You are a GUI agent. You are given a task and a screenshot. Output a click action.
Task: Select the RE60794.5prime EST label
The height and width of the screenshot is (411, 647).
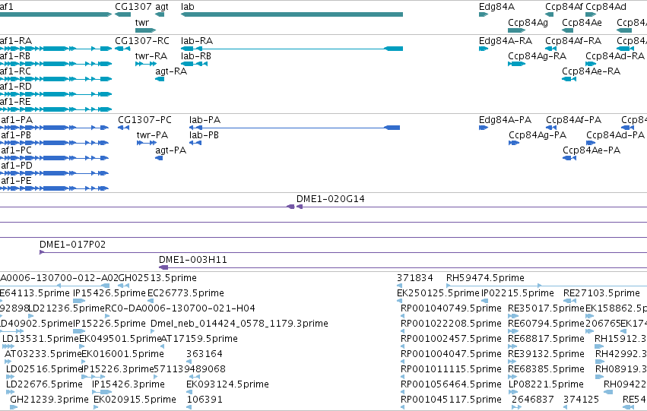coord(547,324)
